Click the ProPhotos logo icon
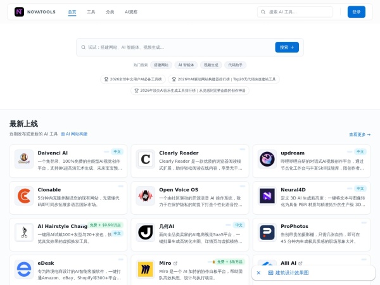Image resolution: width=380 pixels, height=285 pixels. point(267,232)
